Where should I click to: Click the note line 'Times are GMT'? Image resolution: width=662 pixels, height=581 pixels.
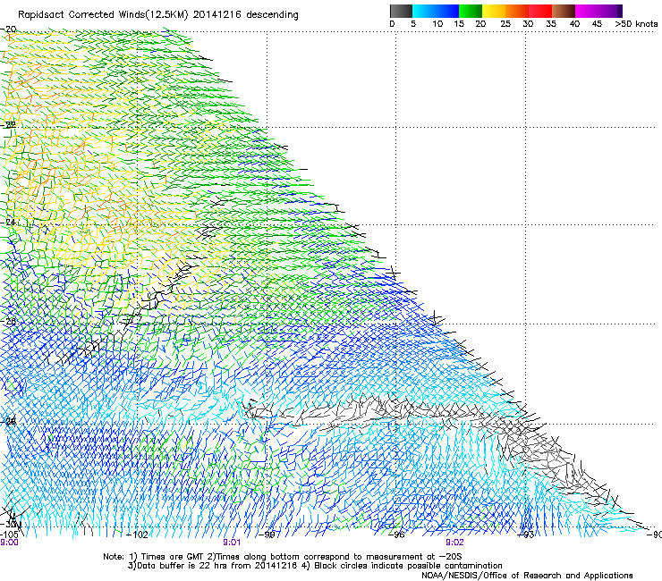[x=173, y=557]
